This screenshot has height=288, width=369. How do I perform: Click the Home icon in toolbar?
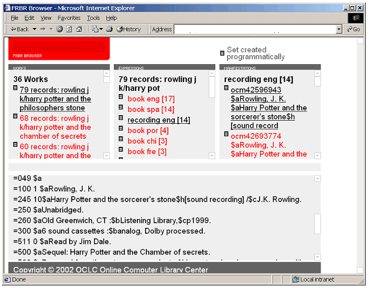79,29
